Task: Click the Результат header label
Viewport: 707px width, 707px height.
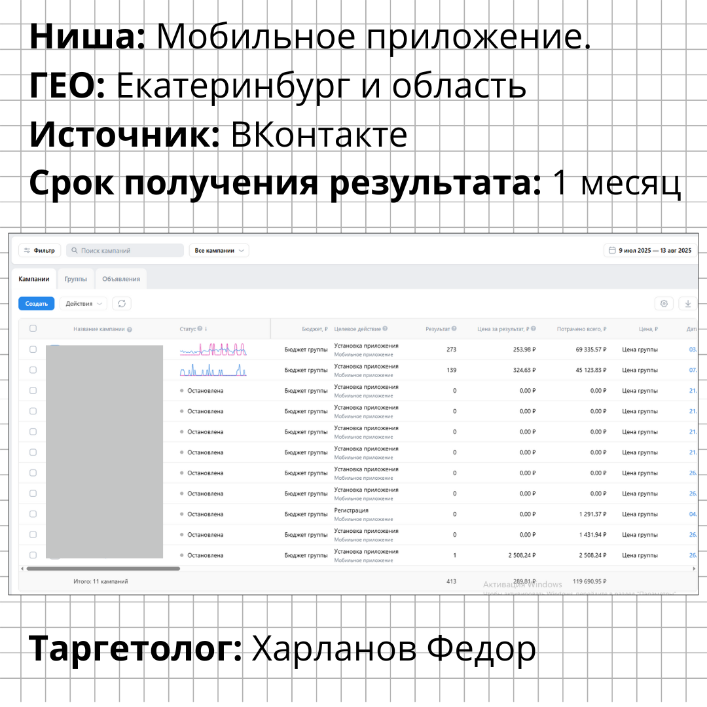Action: coord(437,329)
